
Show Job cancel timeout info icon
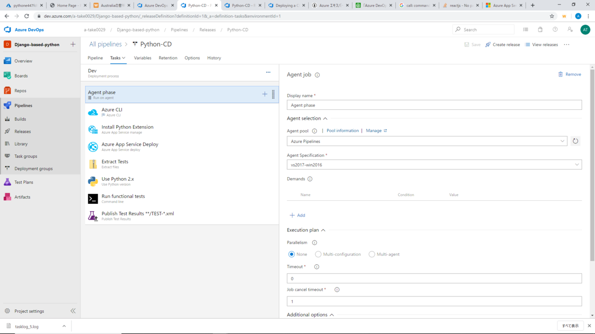point(337,290)
